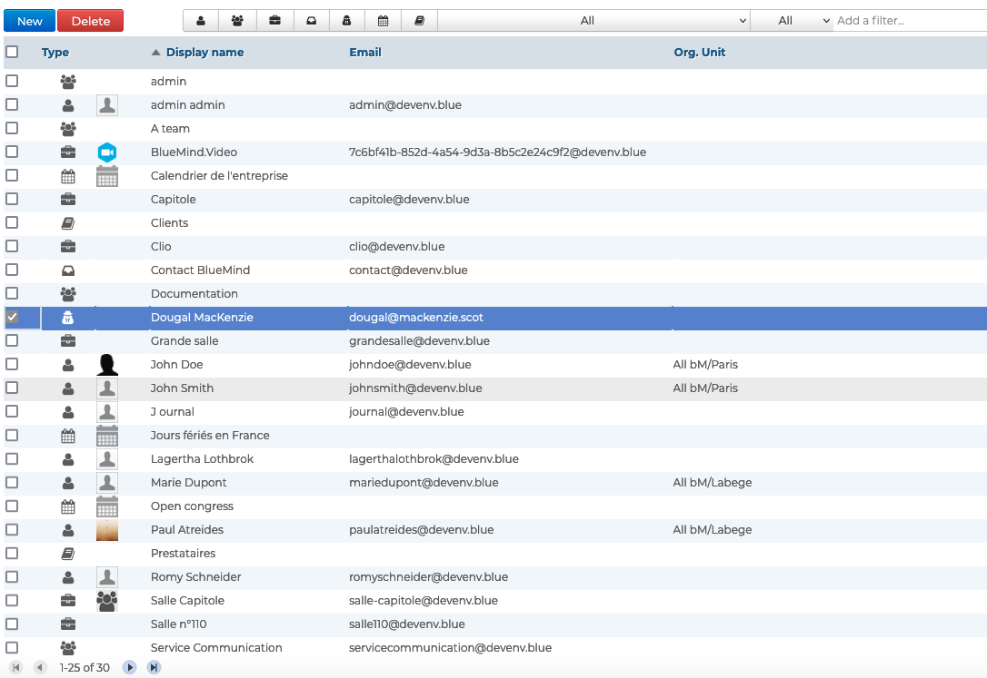Image resolution: width=987 pixels, height=678 pixels.
Task: Select the BlueMind.Video row checkbox
Action: click(12, 152)
